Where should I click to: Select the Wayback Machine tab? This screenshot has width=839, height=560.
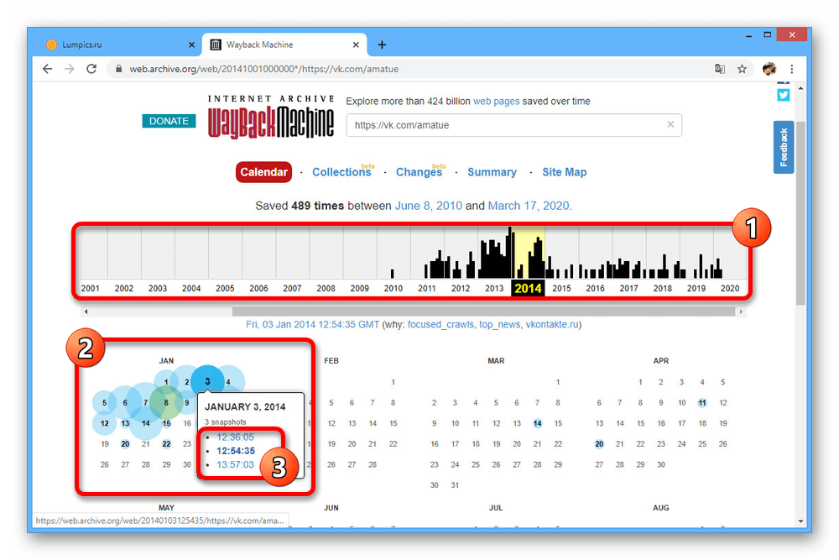coord(284,45)
